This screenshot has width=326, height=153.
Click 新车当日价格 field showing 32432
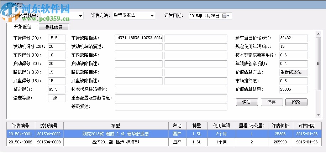pos(293,38)
